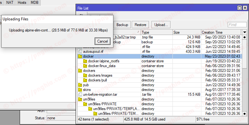Select the skins folder icon
Screen dimensions: 249x125
click(80, 90)
